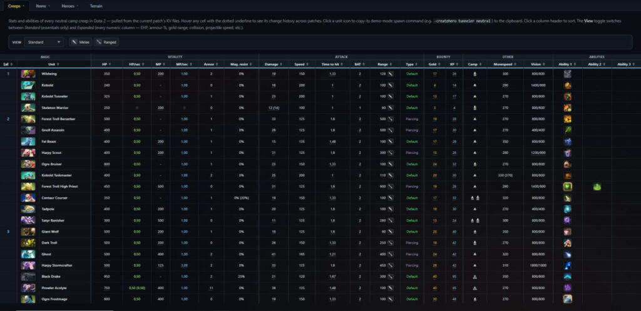This screenshot has width=641, height=311.
Task: Click Ogre Frostmage's Ability 1 icon
Action: click(x=567, y=299)
